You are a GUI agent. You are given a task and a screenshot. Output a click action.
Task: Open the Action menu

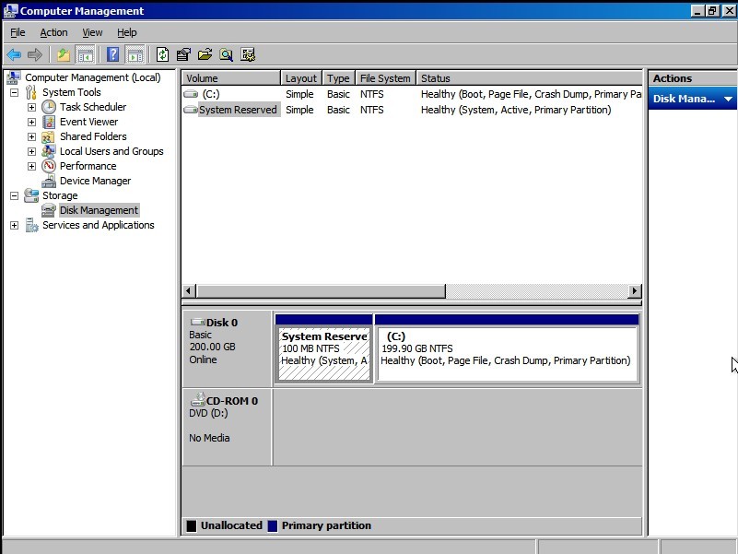(x=53, y=32)
